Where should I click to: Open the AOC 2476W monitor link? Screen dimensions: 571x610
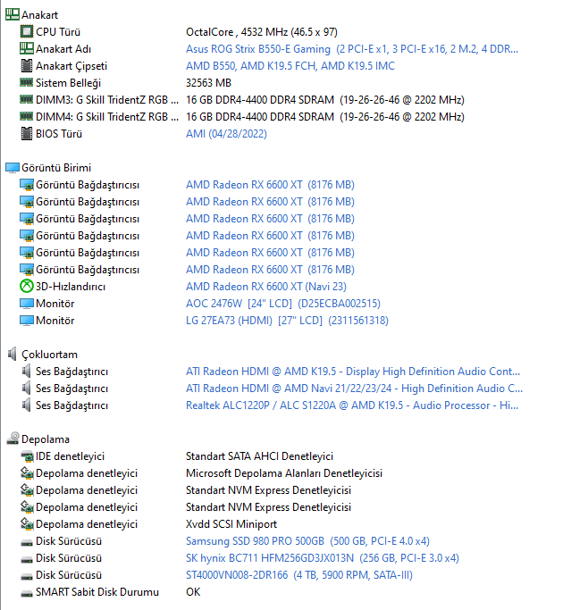(283, 304)
